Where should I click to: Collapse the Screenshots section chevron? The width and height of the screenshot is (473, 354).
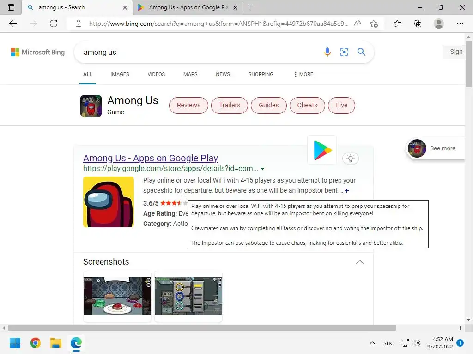click(x=359, y=262)
